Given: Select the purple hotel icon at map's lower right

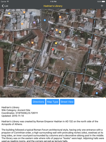Looking at the screenshot, I should click(102, 88).
